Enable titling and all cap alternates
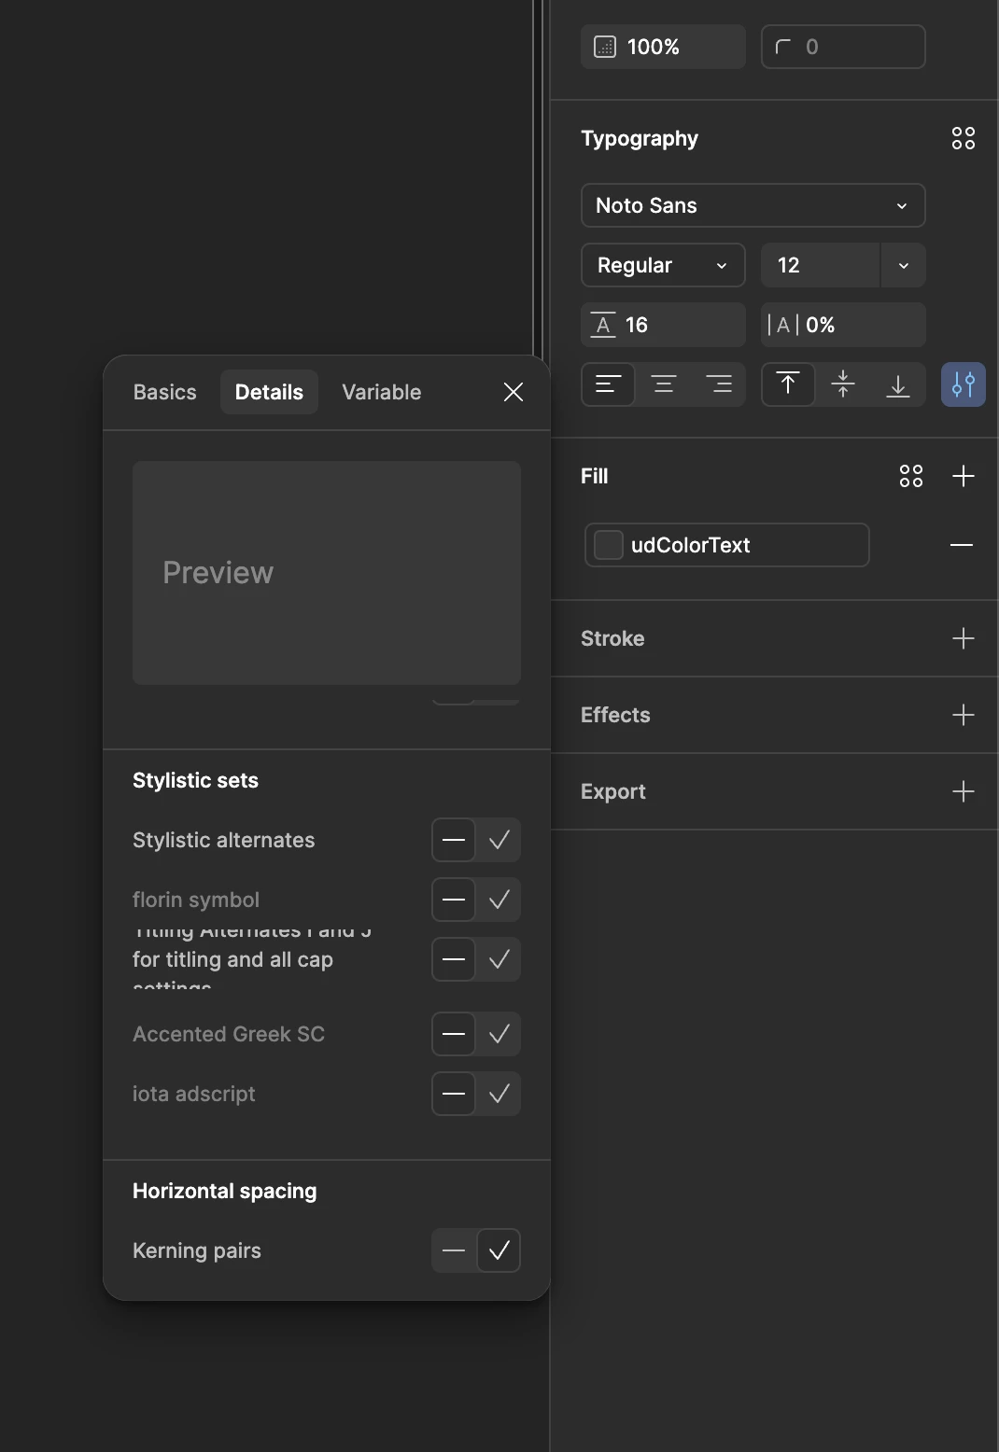This screenshot has width=999, height=1452. click(x=499, y=959)
